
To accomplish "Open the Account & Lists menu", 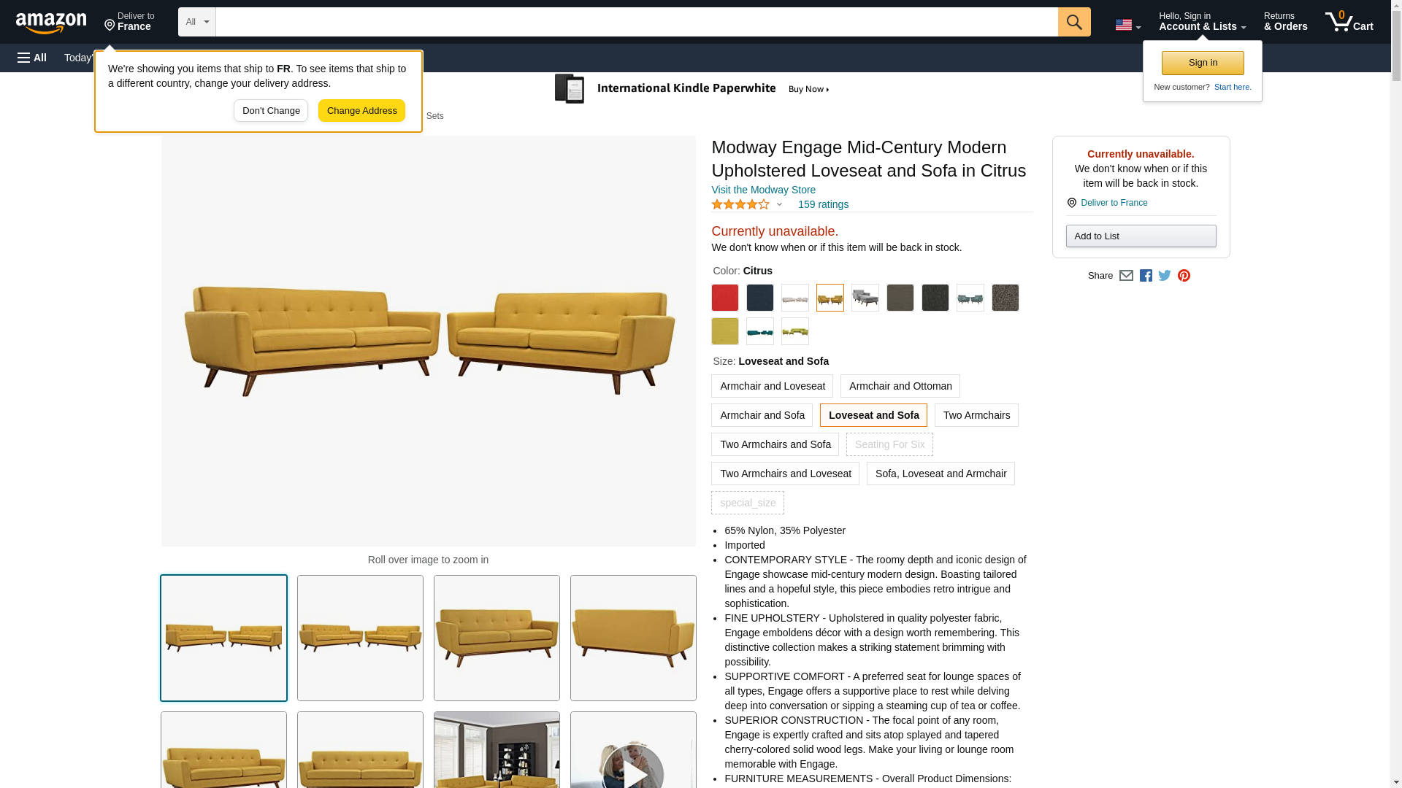I will (1202, 22).
